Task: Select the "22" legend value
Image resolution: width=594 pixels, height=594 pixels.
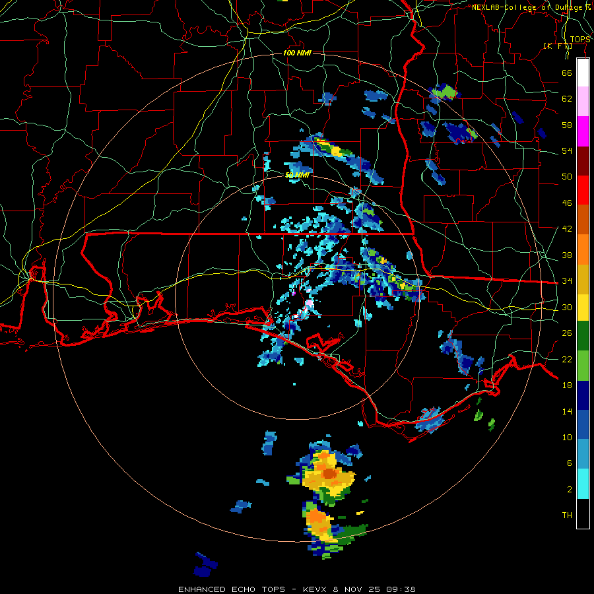Action: pyautogui.click(x=567, y=360)
